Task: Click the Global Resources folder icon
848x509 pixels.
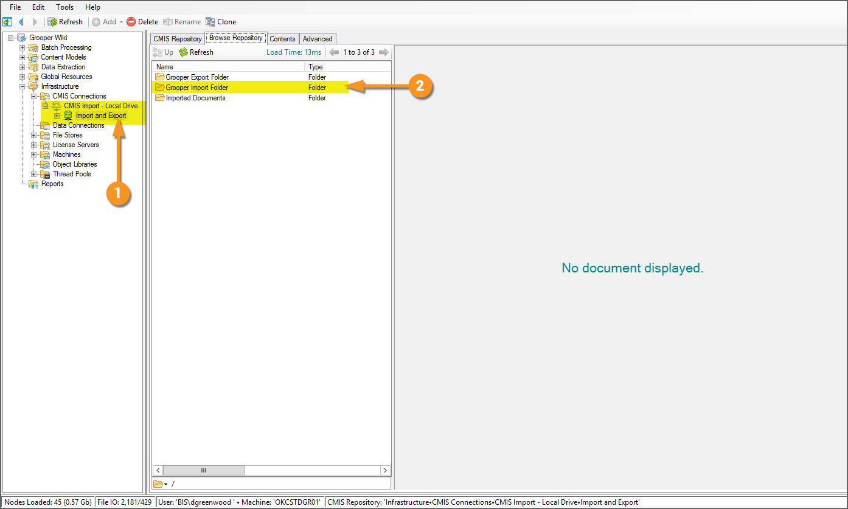Action: click(33, 77)
